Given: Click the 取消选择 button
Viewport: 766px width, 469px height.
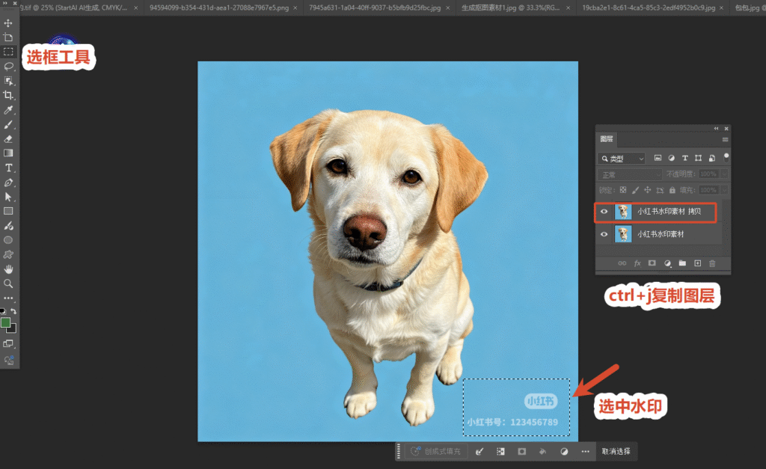Looking at the screenshot, I should [616, 451].
